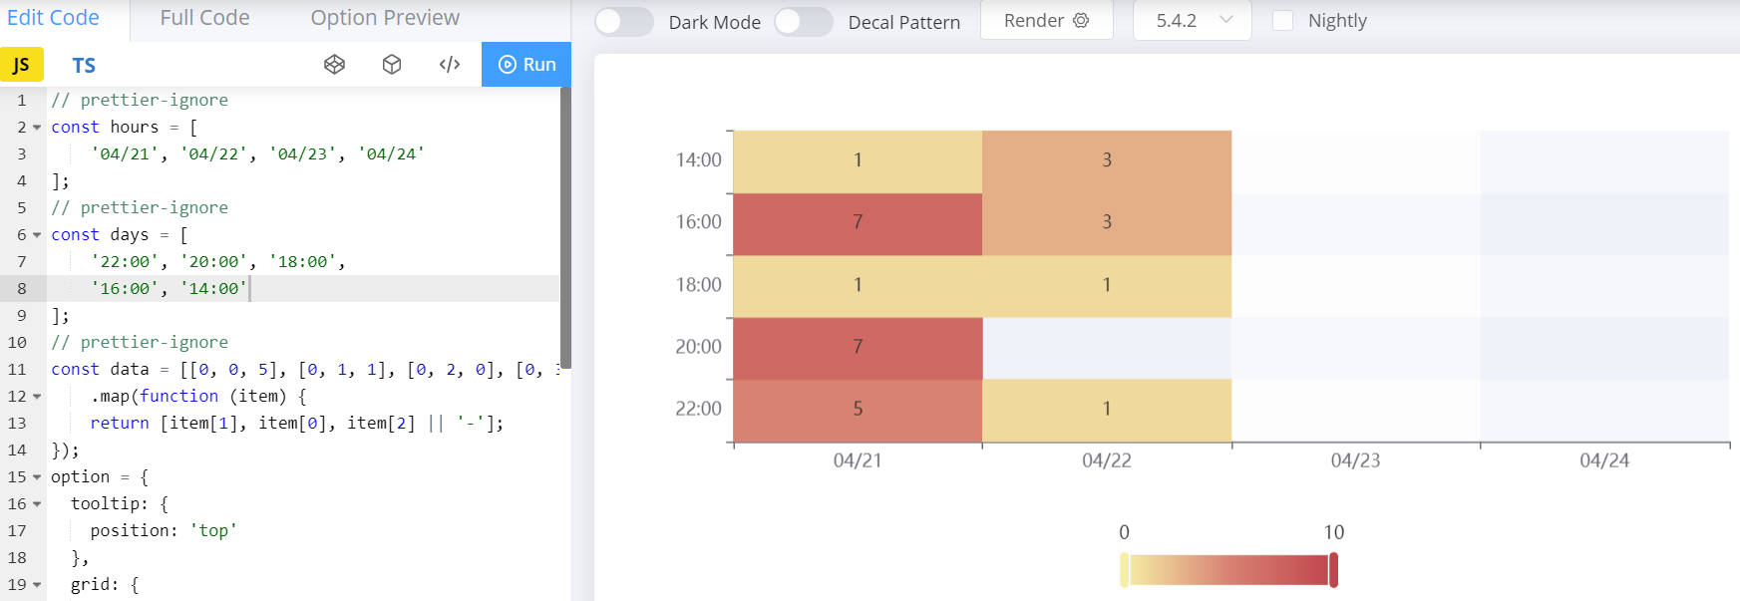Click the 04/22 heatmap cell showing 3

pos(1107,159)
